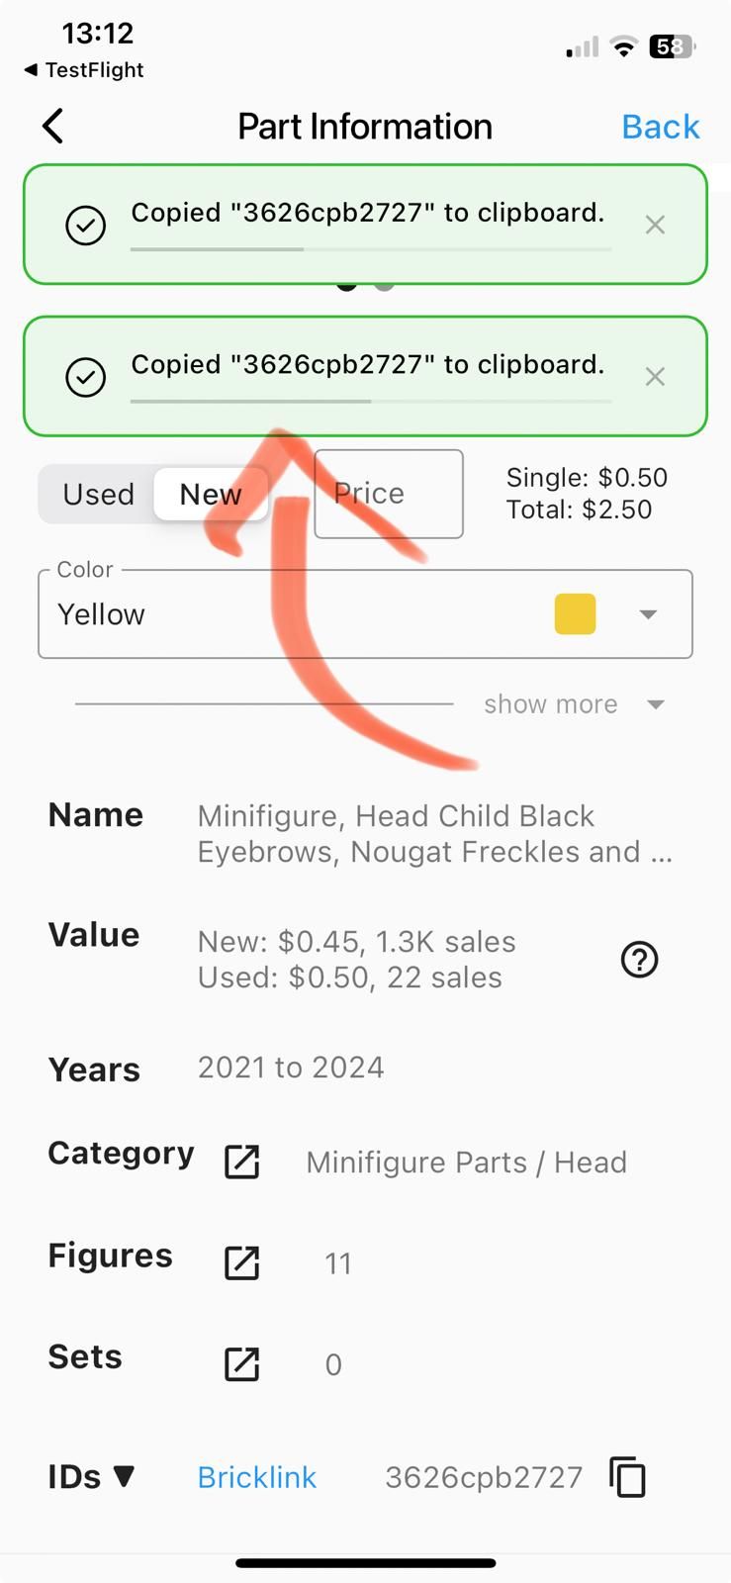The height and width of the screenshot is (1583, 731).
Task: Focus the Price input field
Action: tap(389, 494)
